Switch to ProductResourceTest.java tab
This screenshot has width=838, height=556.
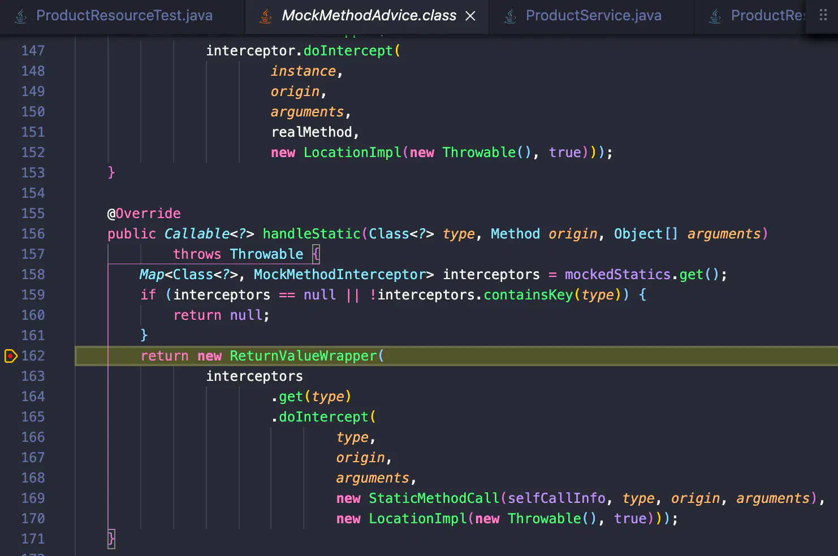(123, 16)
